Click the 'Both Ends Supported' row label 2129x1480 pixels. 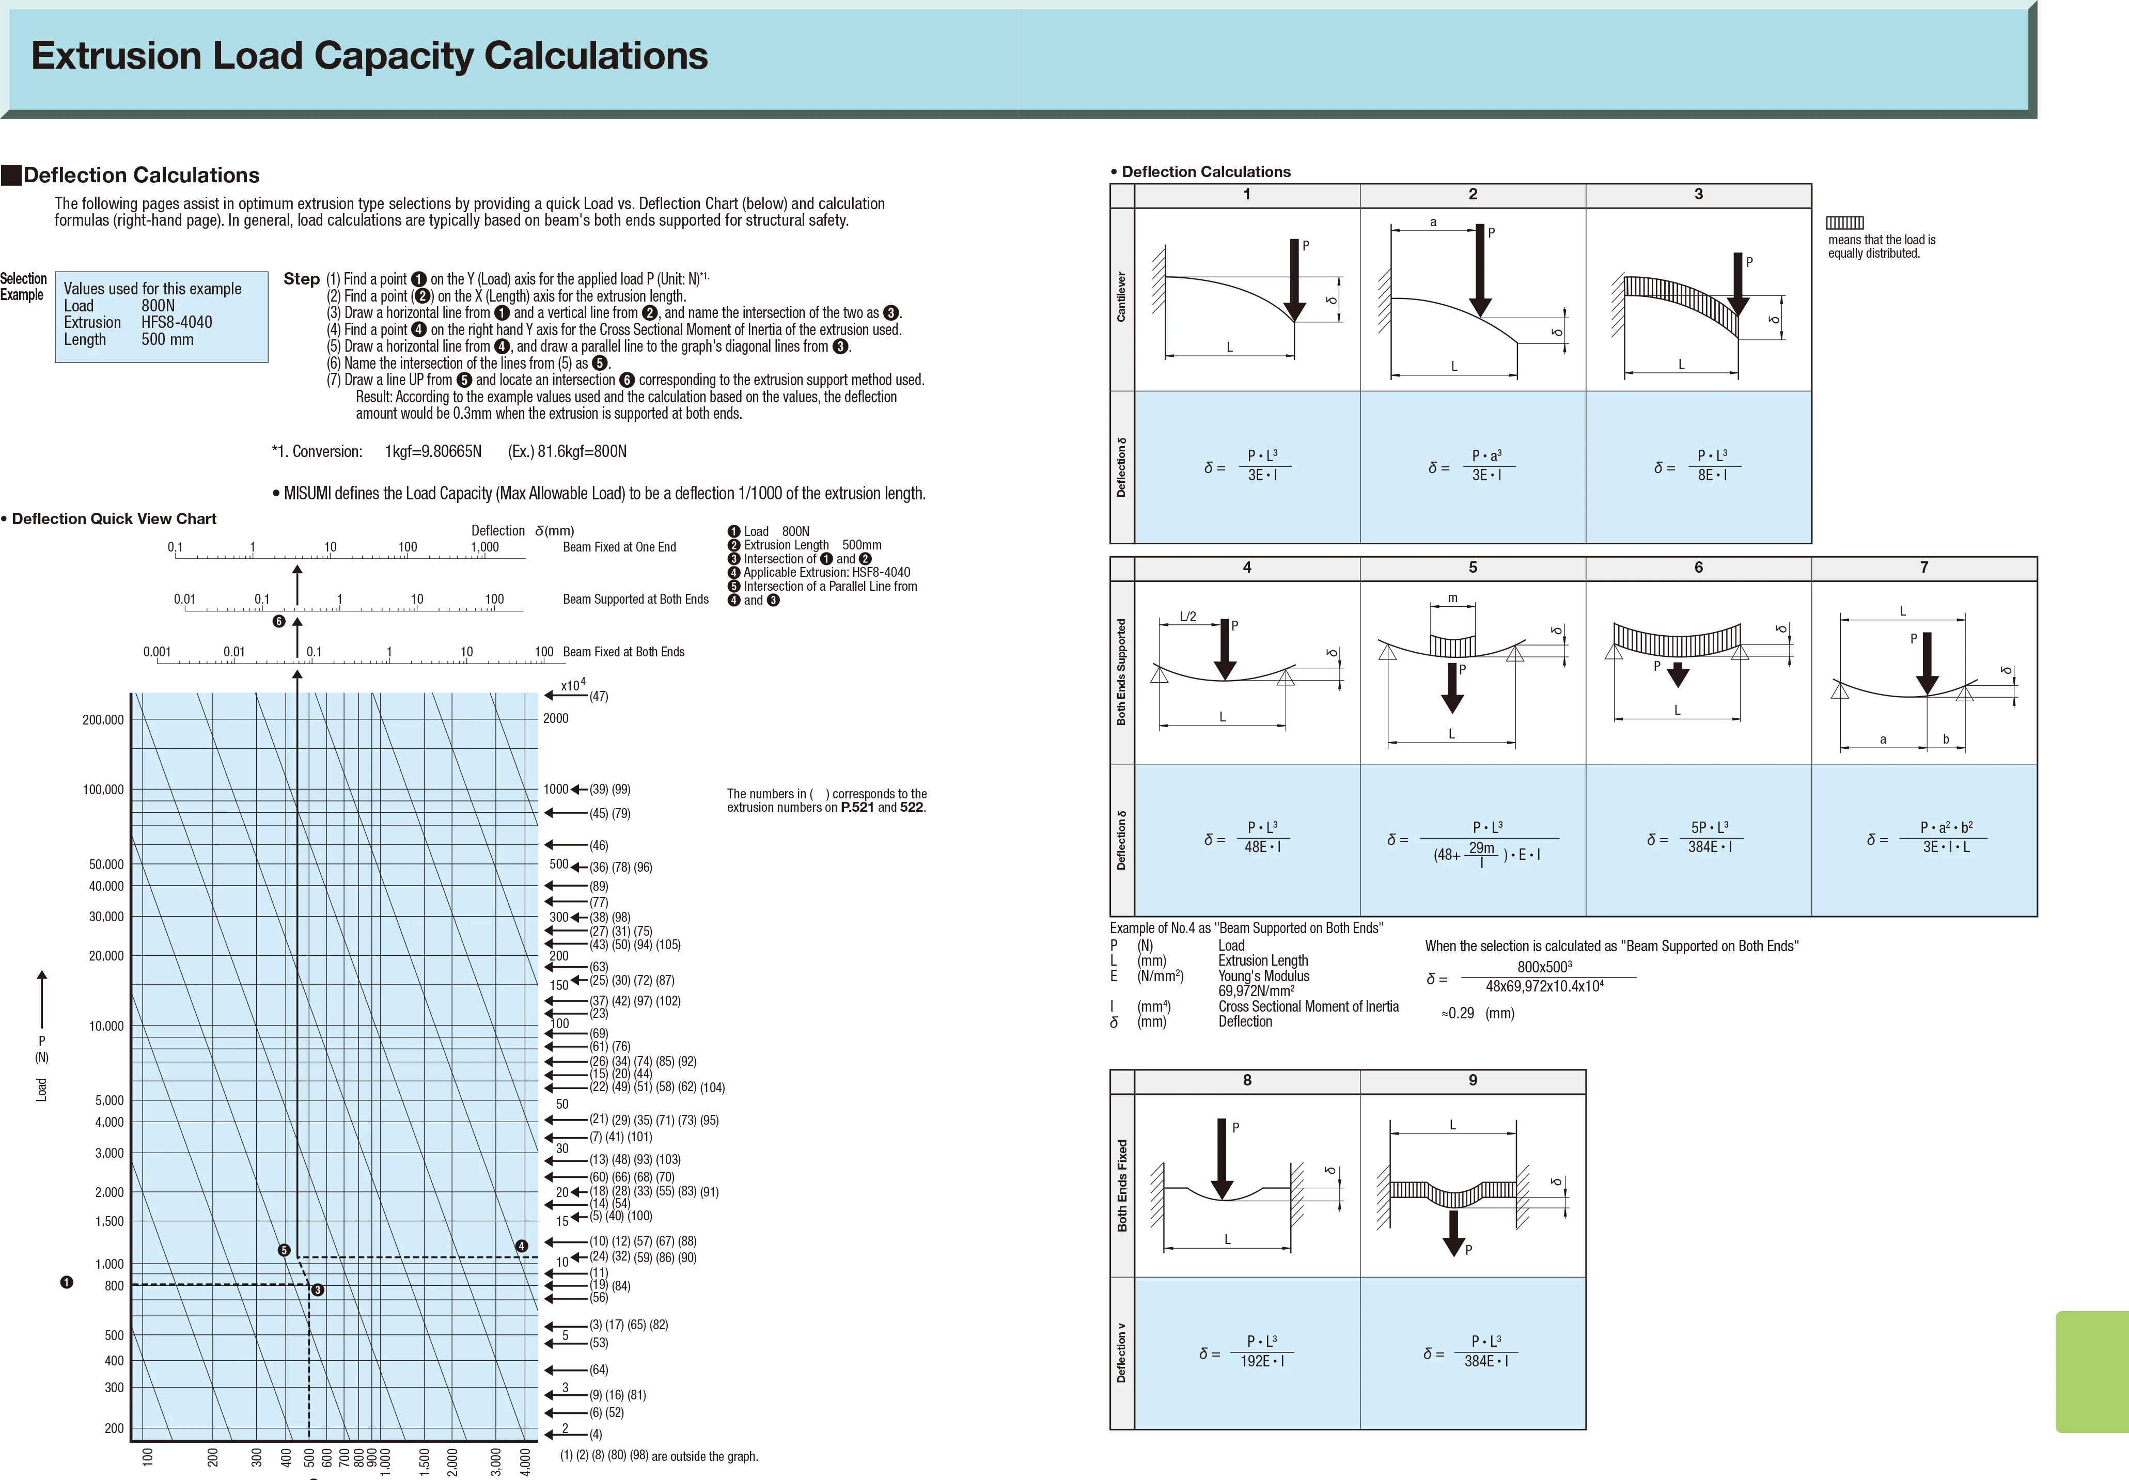[x=1122, y=672]
